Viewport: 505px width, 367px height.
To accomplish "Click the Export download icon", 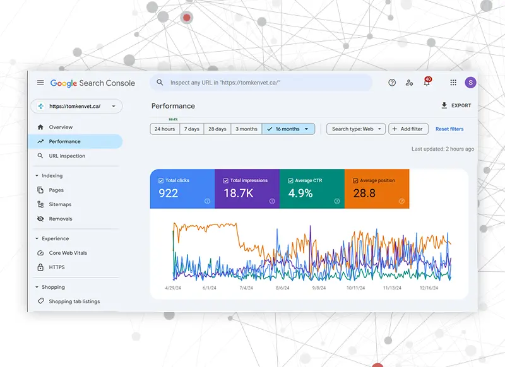I will (444, 105).
